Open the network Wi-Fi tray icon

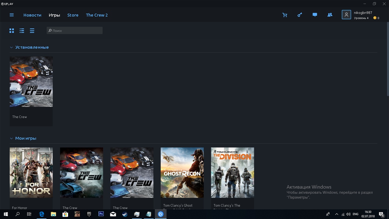click(x=343, y=214)
